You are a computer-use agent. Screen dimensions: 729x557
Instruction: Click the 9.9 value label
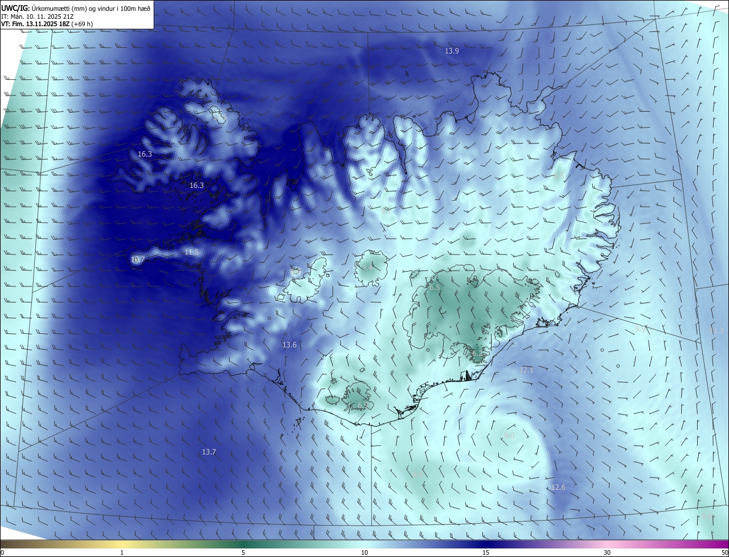coord(640,329)
